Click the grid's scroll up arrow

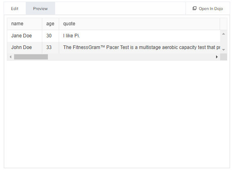pyautogui.click(x=223, y=34)
